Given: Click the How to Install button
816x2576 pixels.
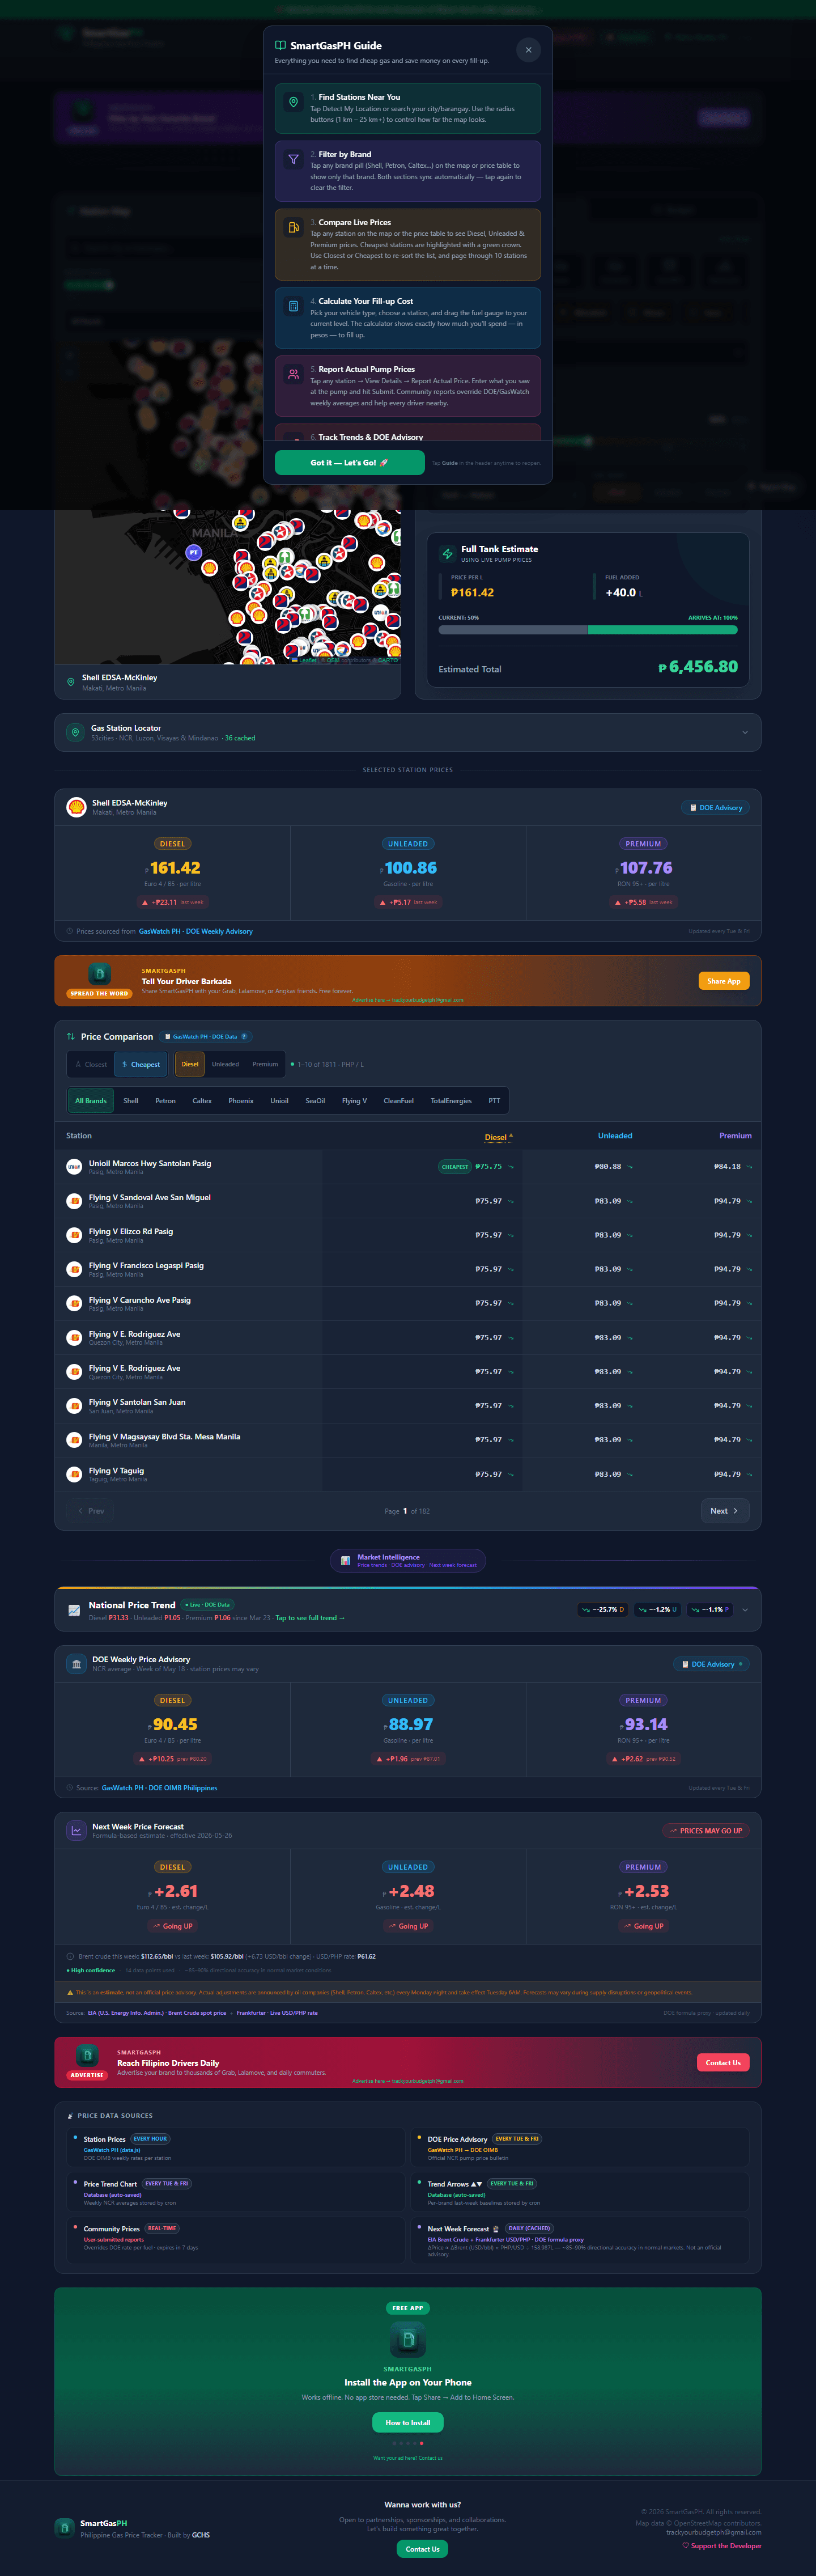Looking at the screenshot, I should click(x=408, y=2422).
